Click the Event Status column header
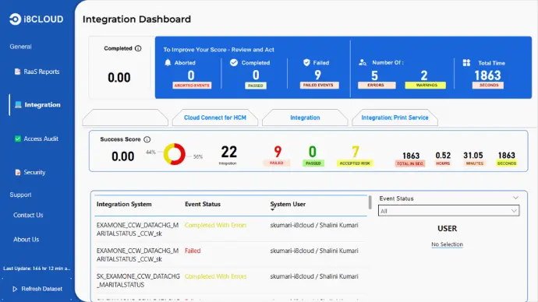 tap(203, 204)
